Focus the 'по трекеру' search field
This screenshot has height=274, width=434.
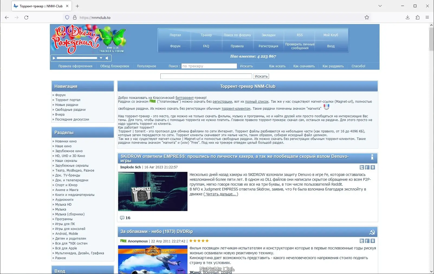[x=209, y=66]
